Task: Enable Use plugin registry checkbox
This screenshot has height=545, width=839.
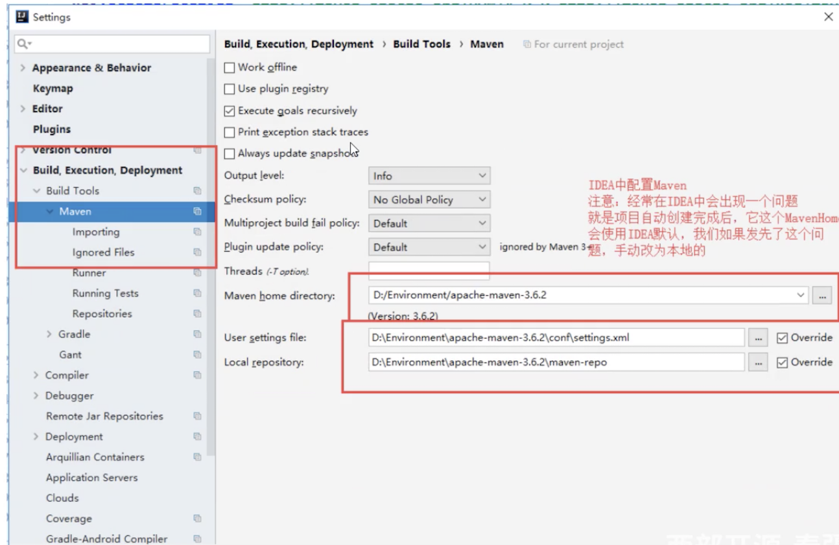Action: tap(230, 89)
